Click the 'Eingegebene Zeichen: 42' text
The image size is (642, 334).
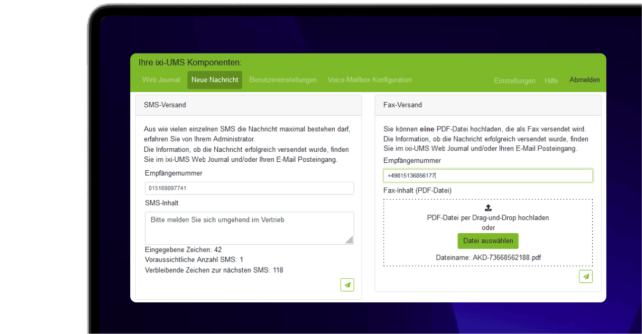point(183,250)
